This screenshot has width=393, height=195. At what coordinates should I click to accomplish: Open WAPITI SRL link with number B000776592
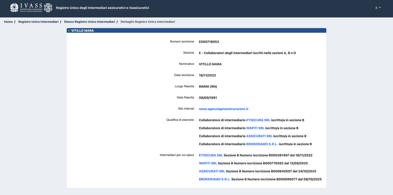[208, 163]
